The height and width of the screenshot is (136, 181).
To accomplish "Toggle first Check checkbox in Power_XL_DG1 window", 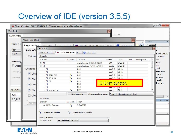I will [29, 74].
